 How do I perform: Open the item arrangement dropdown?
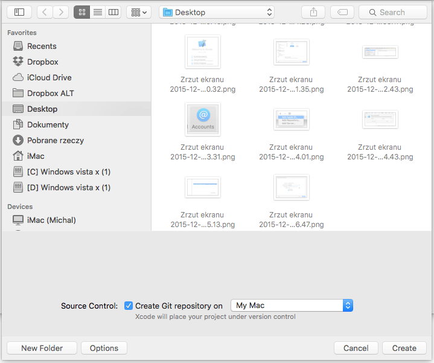(x=138, y=12)
